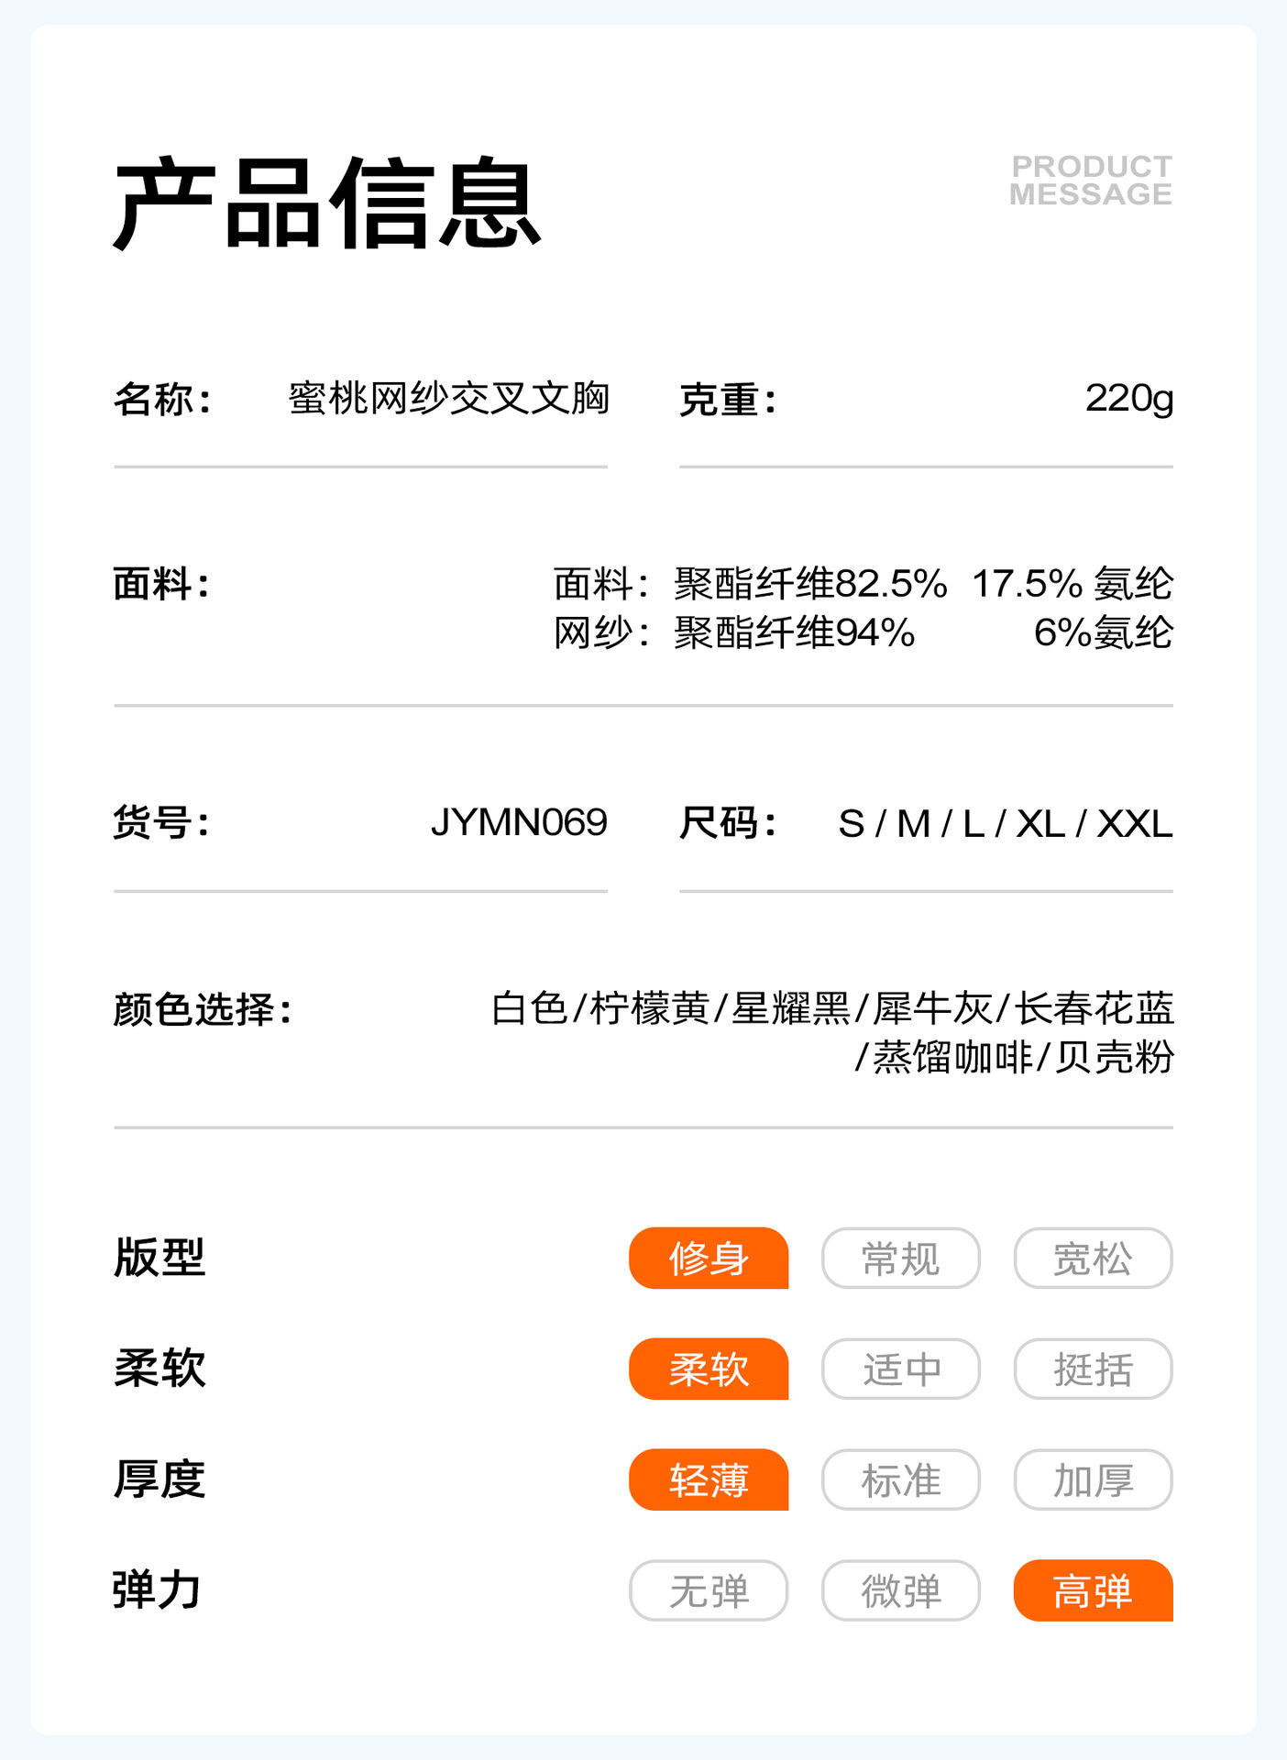The height and width of the screenshot is (1760, 1287).
Task: Click the 220g weight value
Action: (x=1128, y=399)
